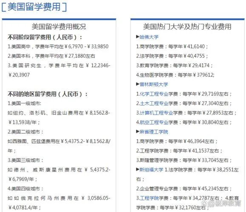Select the 2.企业管理专业学费 ¥45,2345 line
246x212 pixels.
click(x=184, y=189)
